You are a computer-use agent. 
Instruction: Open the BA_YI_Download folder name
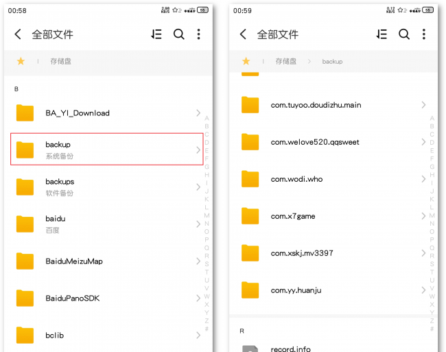78,113
